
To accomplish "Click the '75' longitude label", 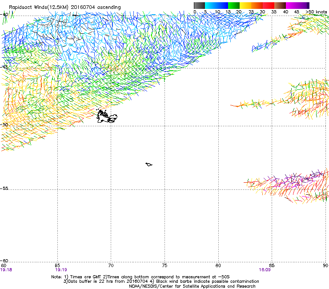I will [164, 266].
